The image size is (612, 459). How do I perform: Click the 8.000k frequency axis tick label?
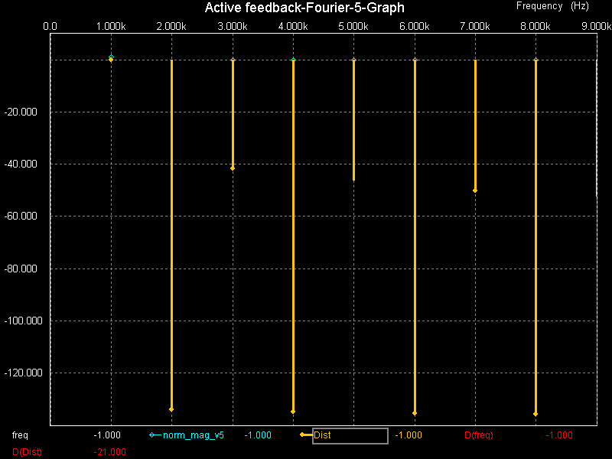pyautogui.click(x=535, y=26)
